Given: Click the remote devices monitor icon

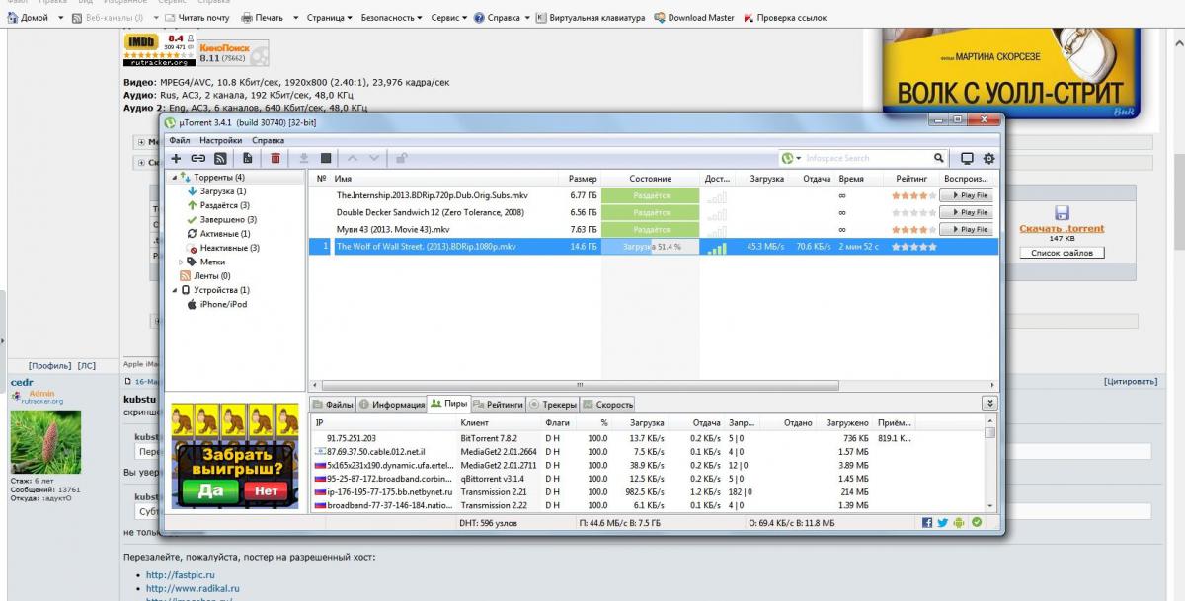Looking at the screenshot, I should [967, 158].
